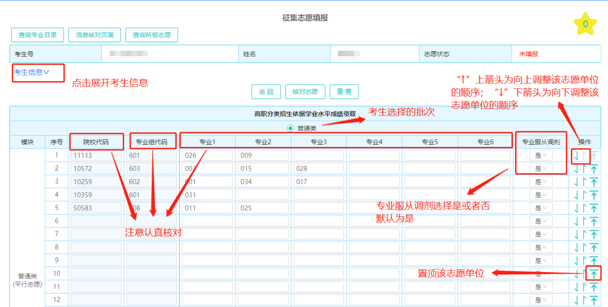Click the 院校代码 column header
Image resolution: width=608 pixels, height=307 pixels.
coord(96,142)
